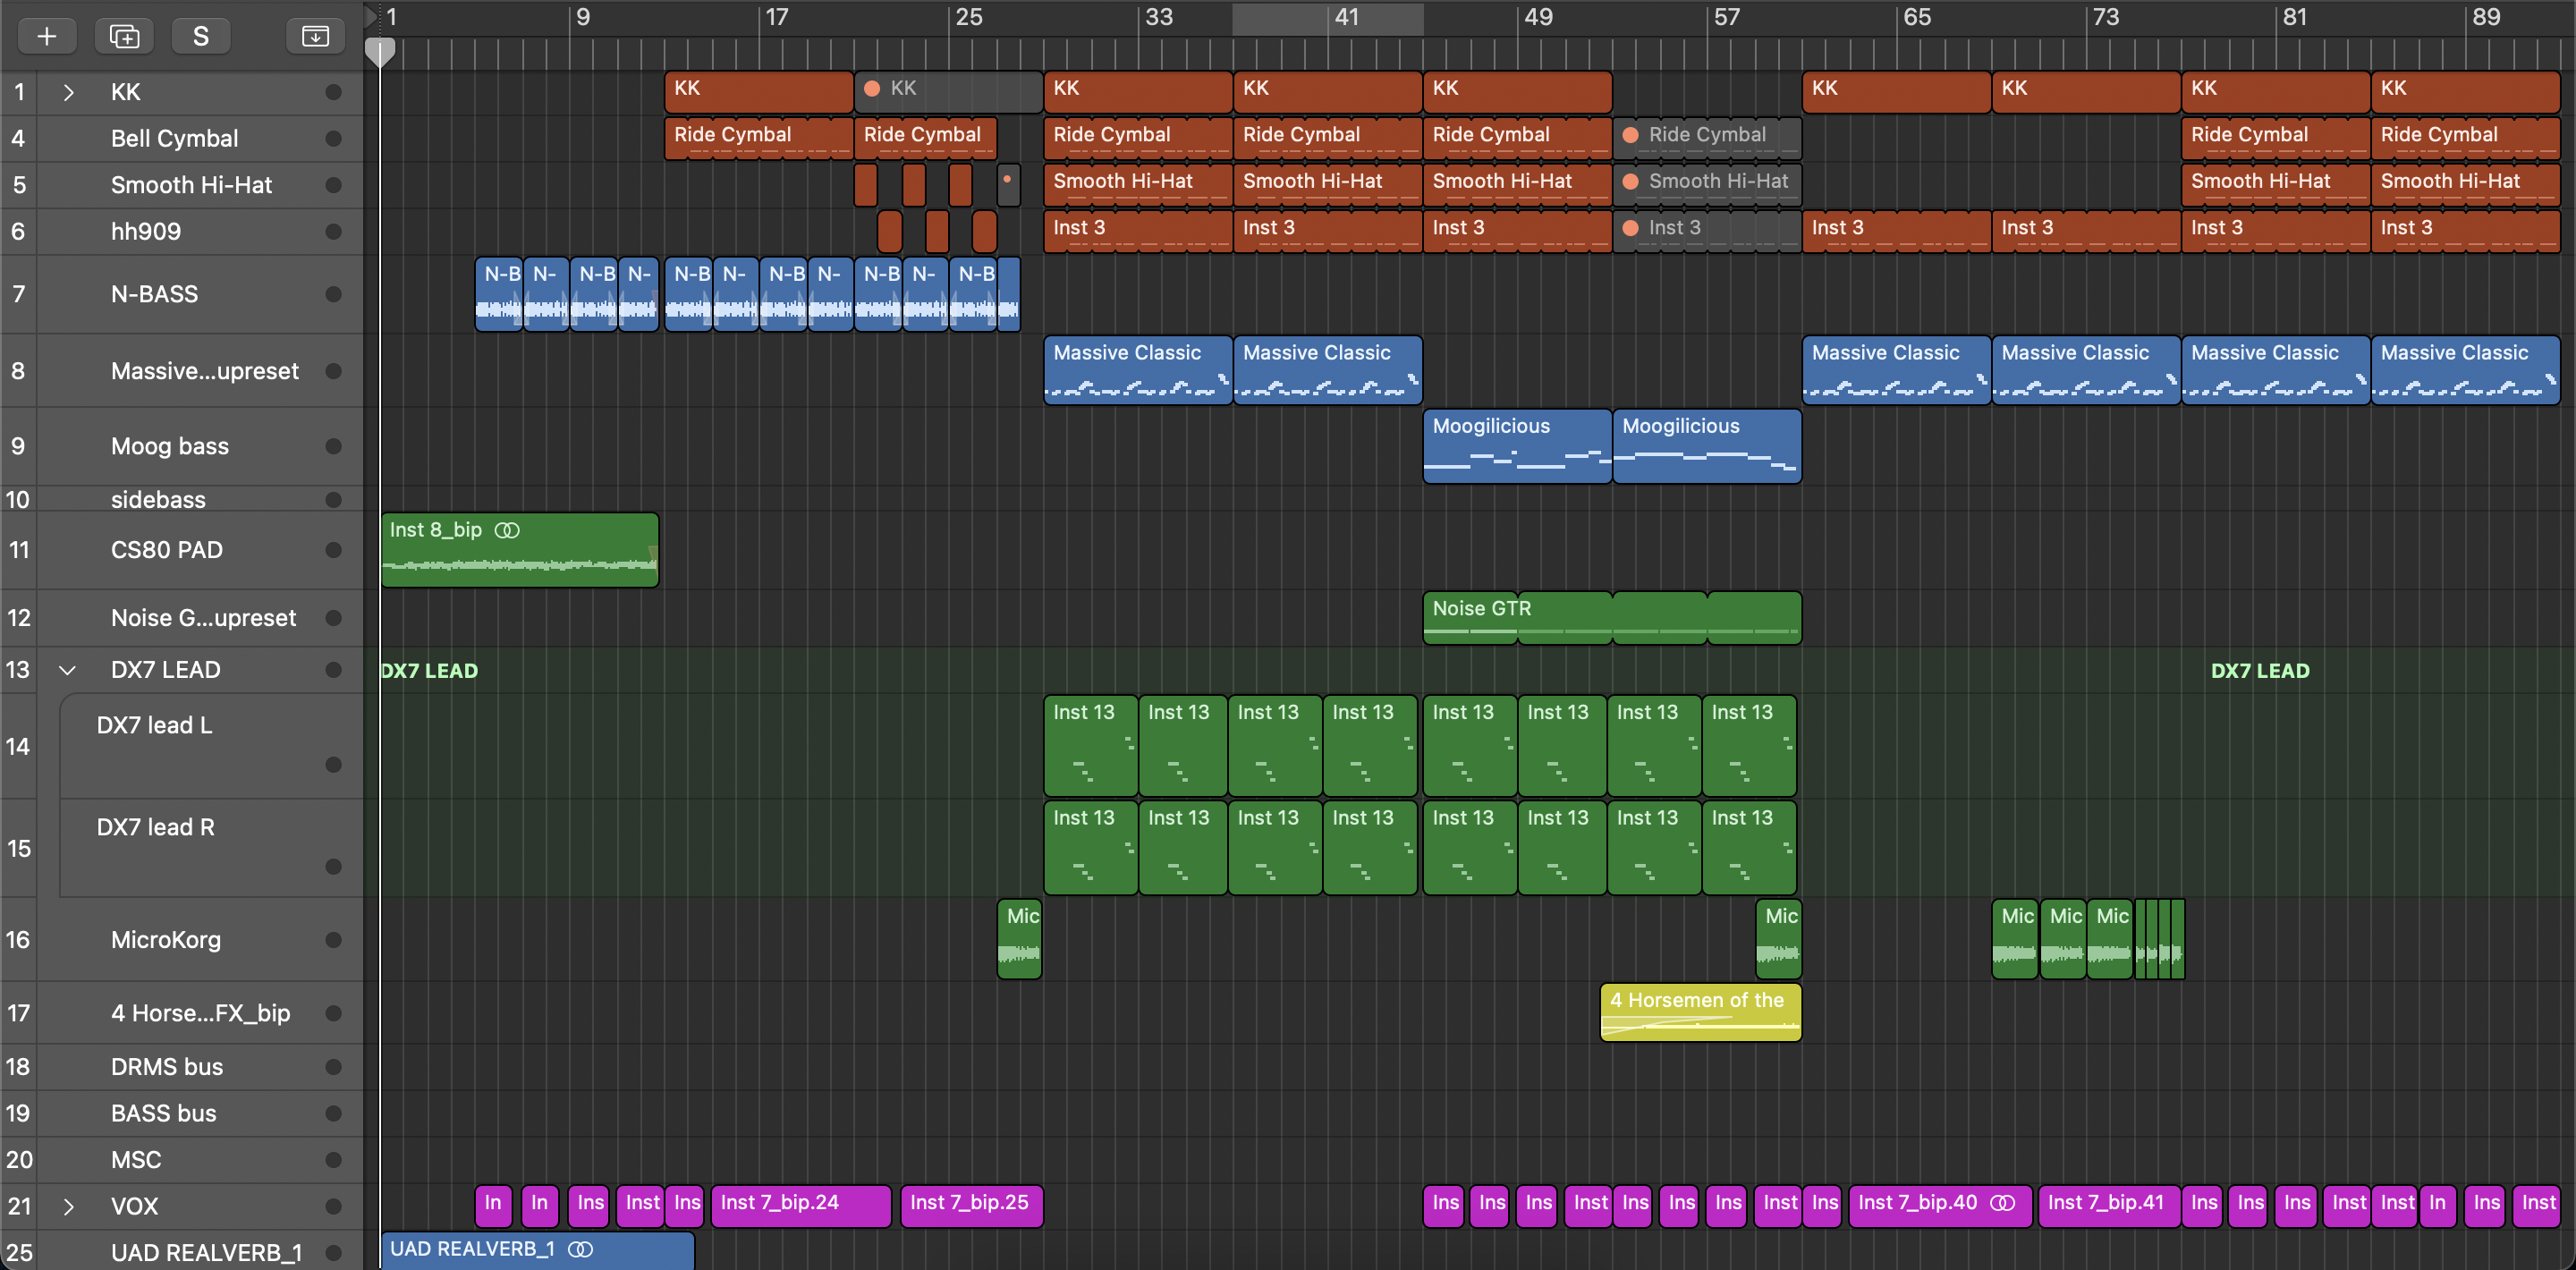The image size is (2576, 1270).
Task: Click the global solo S button
Action: (x=201, y=37)
